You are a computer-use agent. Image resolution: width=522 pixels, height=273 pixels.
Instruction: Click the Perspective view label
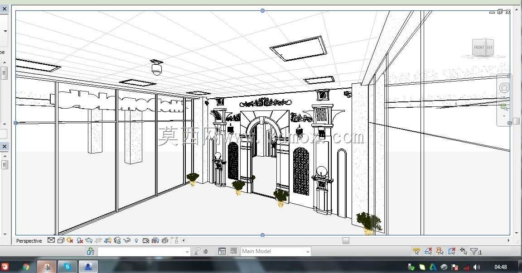tap(29, 241)
